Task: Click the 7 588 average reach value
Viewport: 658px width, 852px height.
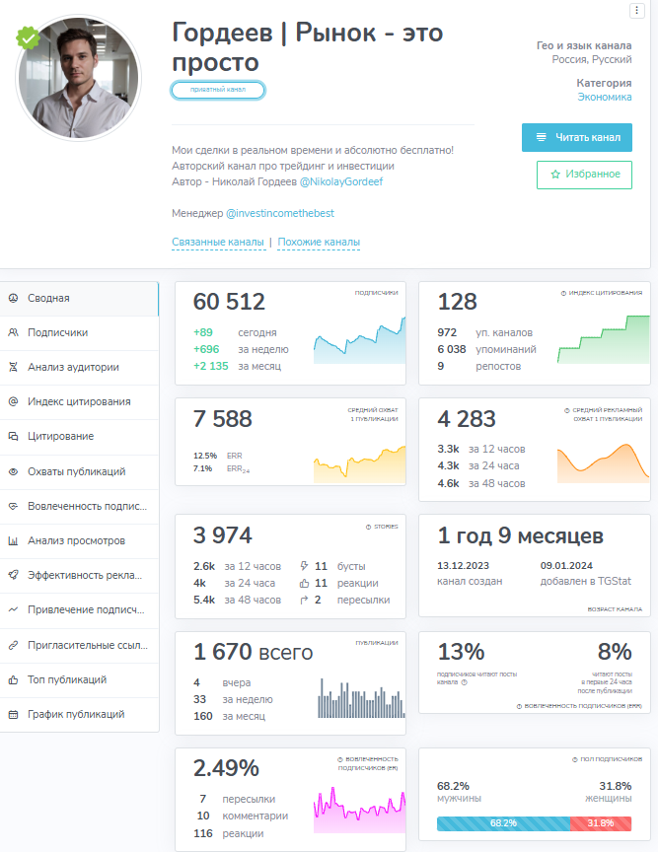Action: click(223, 419)
